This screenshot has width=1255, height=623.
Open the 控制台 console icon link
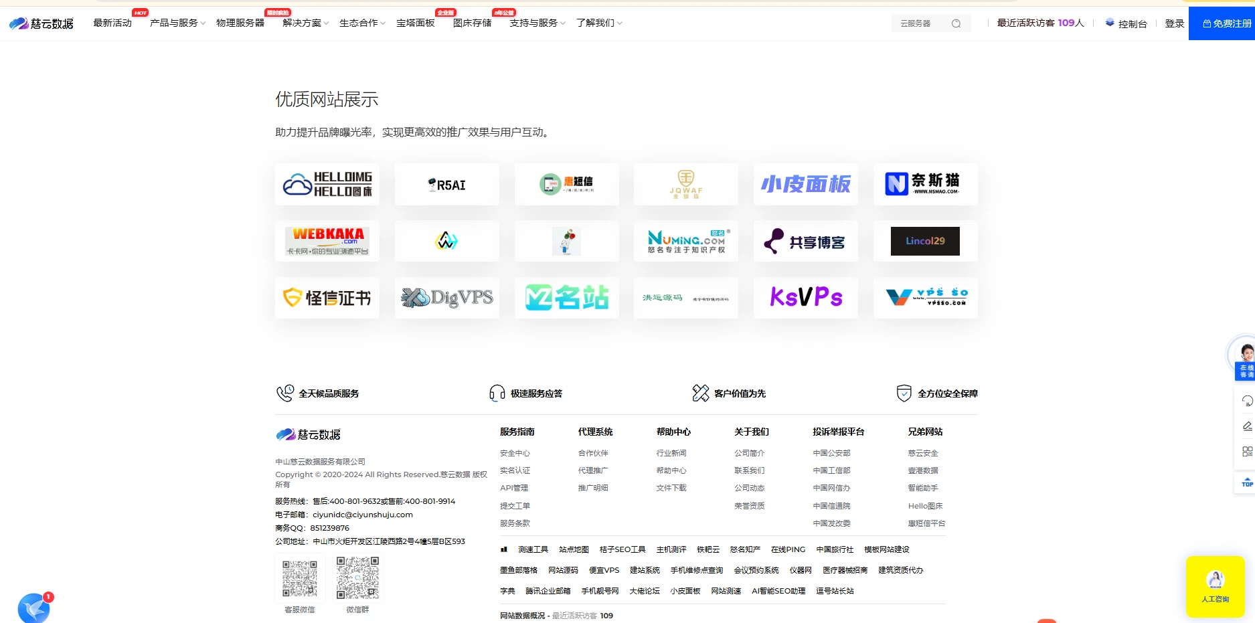tap(1126, 23)
